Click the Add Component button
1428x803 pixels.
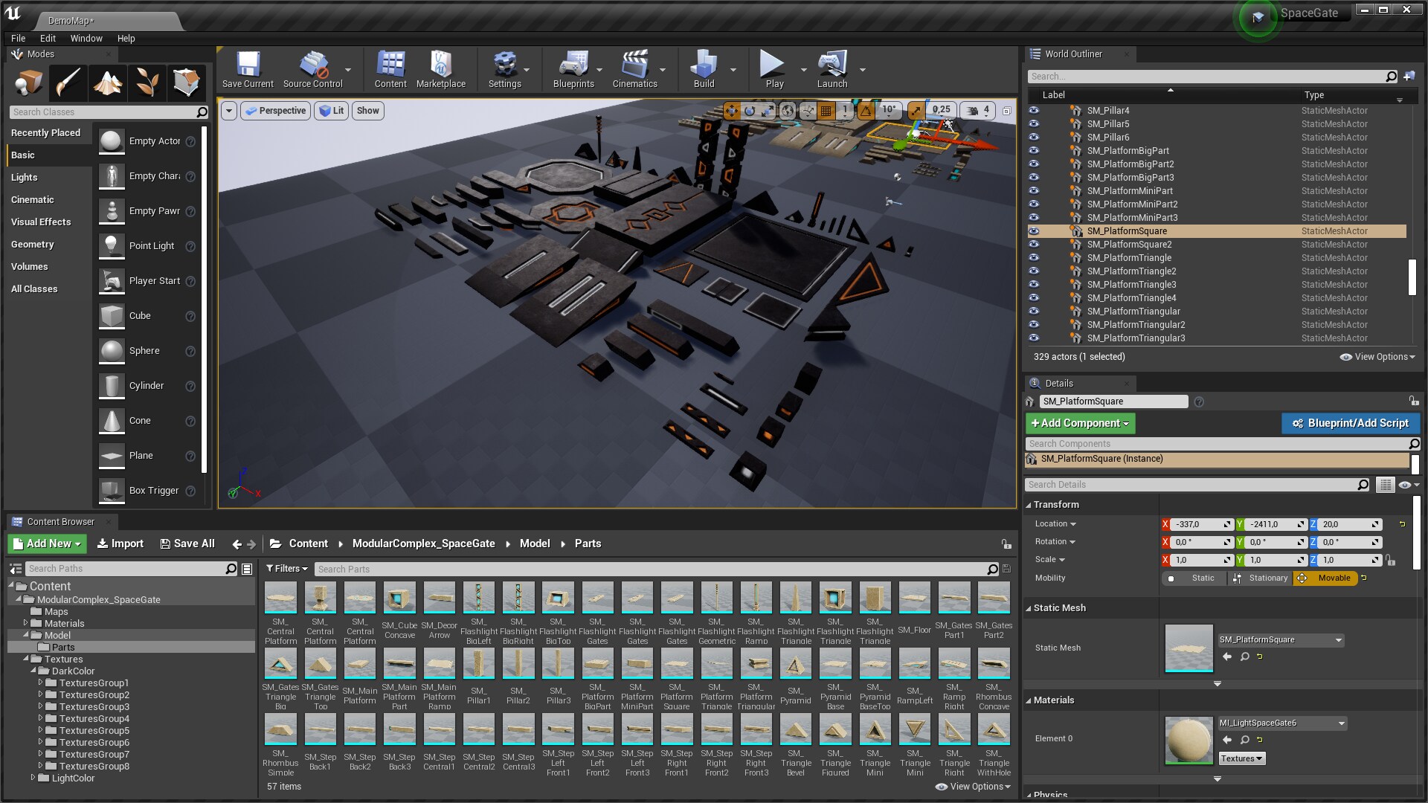click(x=1079, y=423)
